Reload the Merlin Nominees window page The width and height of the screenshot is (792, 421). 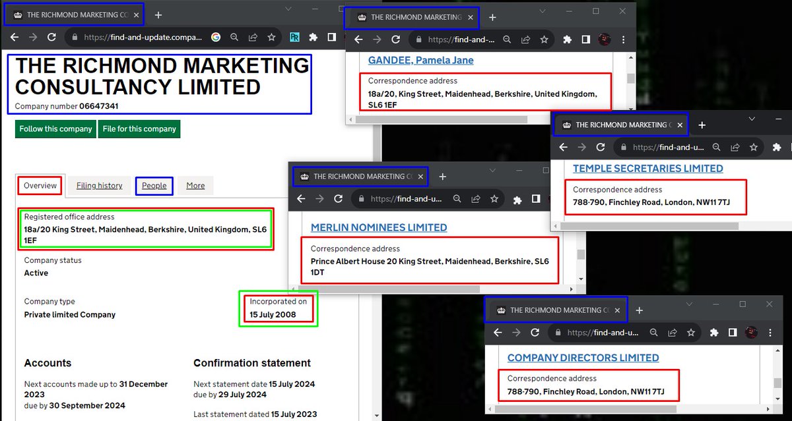[x=339, y=198]
